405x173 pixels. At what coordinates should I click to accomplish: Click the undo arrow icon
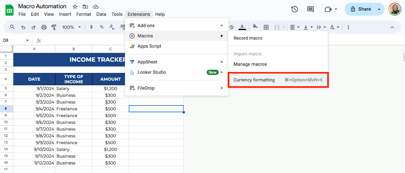click(23, 27)
